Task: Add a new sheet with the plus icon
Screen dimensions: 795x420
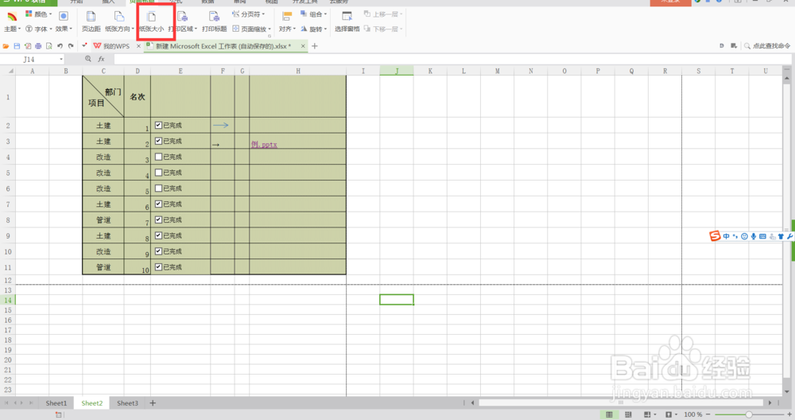Action: pyautogui.click(x=153, y=403)
